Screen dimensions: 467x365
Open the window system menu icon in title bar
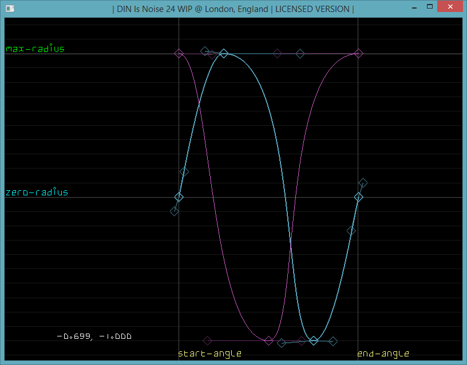click(x=10, y=9)
